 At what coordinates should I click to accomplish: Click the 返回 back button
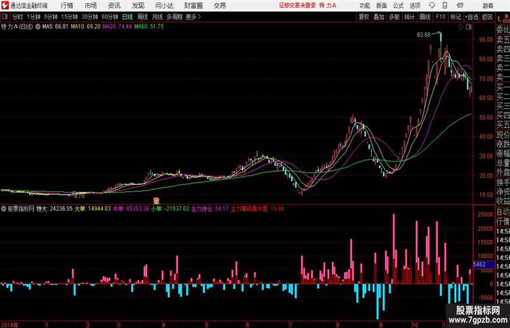[487, 17]
